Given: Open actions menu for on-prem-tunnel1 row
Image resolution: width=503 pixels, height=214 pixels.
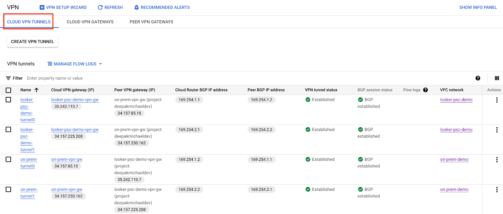Looking at the screenshot, I should 497,189.
